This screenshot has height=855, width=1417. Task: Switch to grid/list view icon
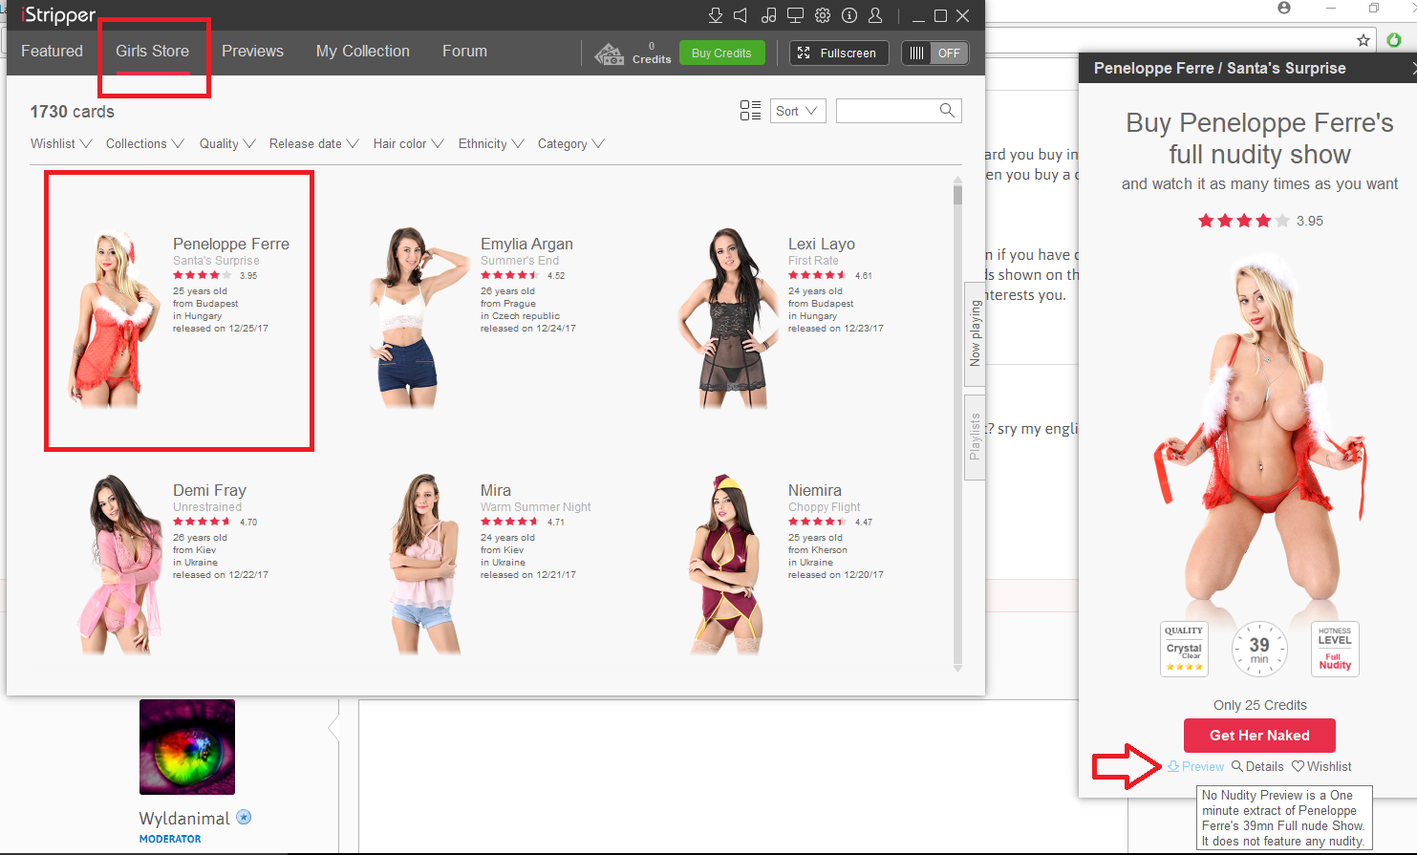click(750, 111)
